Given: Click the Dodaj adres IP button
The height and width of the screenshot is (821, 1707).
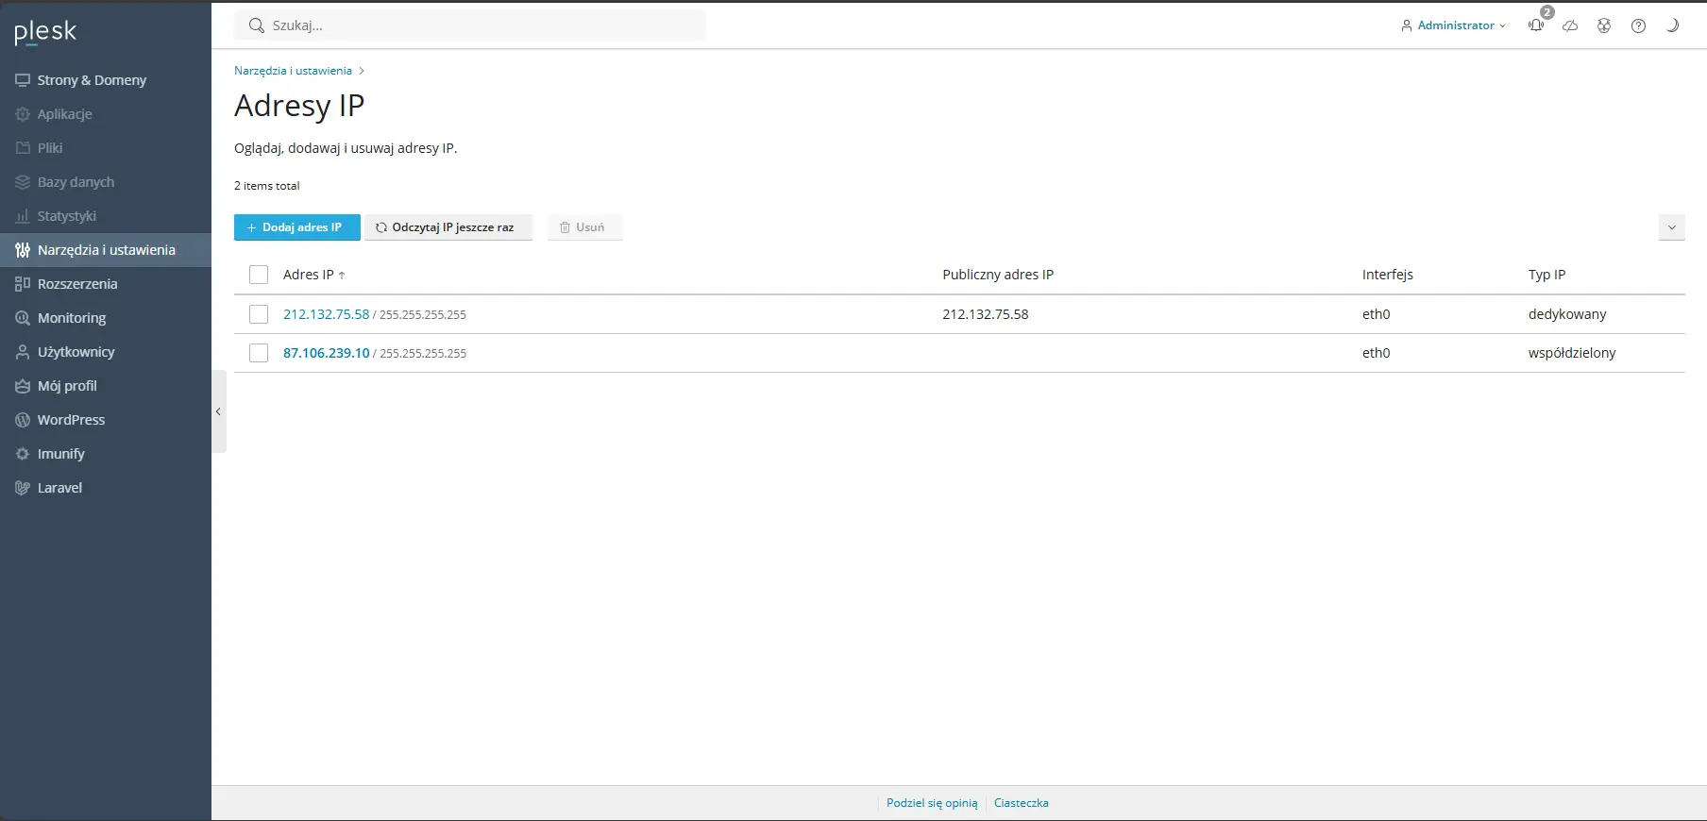Looking at the screenshot, I should pyautogui.click(x=297, y=227).
